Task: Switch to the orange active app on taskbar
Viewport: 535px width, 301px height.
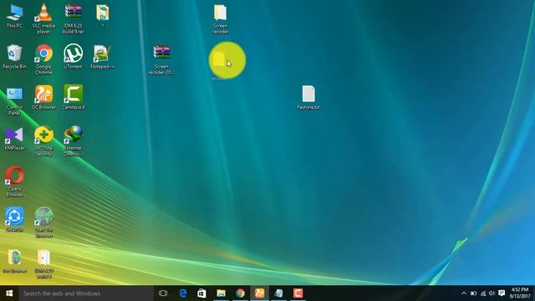Action: pyautogui.click(x=259, y=293)
